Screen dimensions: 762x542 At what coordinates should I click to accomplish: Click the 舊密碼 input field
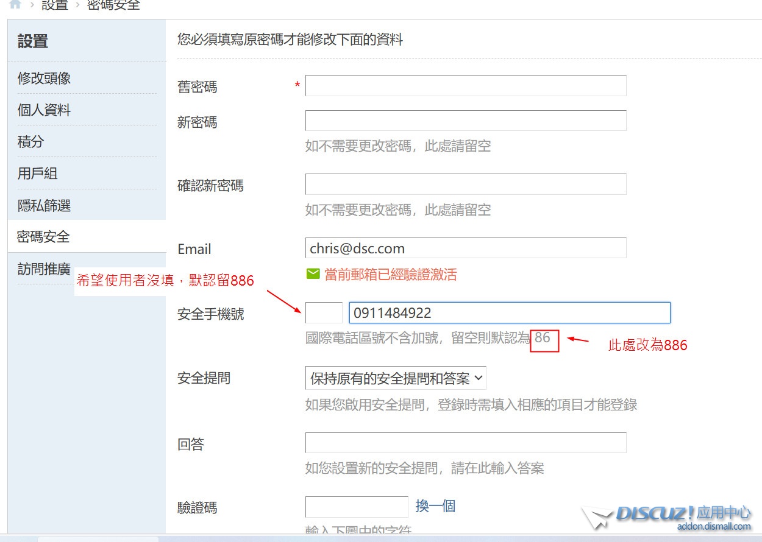pos(465,86)
